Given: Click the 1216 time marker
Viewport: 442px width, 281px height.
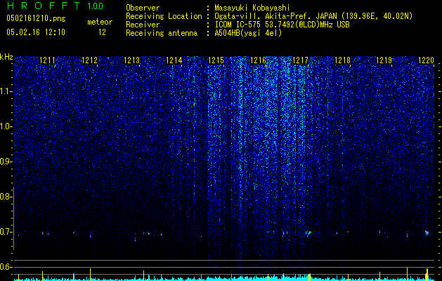Looking at the screenshot, I should point(258,60).
